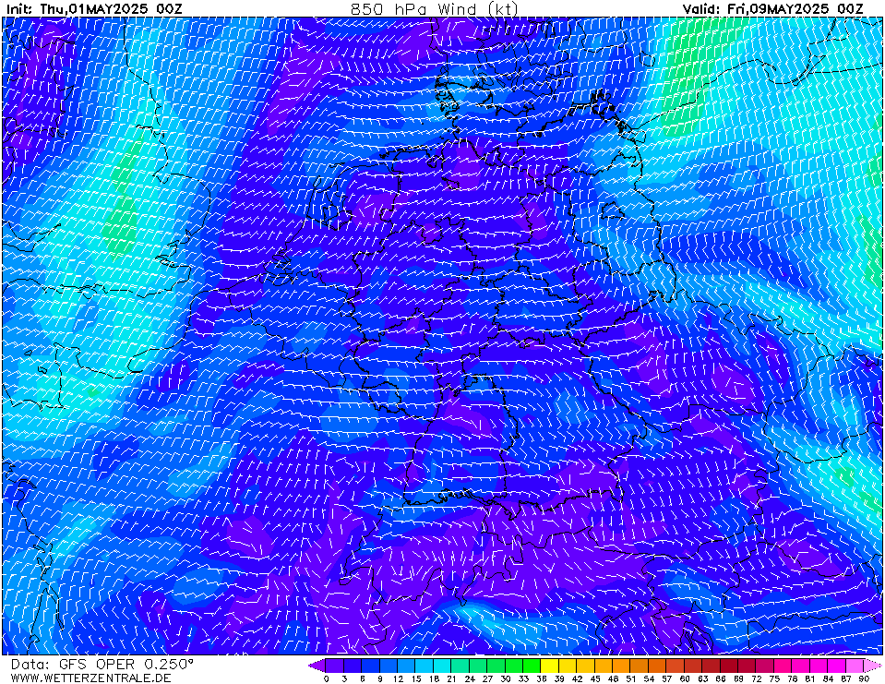885x684 pixels.
Task: Click the orange swatch between 48 and 51
Action: [x=622, y=666]
